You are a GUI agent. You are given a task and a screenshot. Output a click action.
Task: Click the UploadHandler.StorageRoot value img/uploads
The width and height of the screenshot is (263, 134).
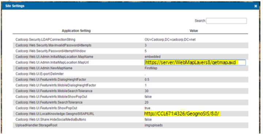tap(153, 125)
